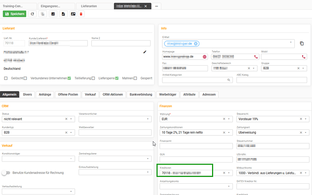
Task: Clear the Gruppe B2B value
Action: 298,68
